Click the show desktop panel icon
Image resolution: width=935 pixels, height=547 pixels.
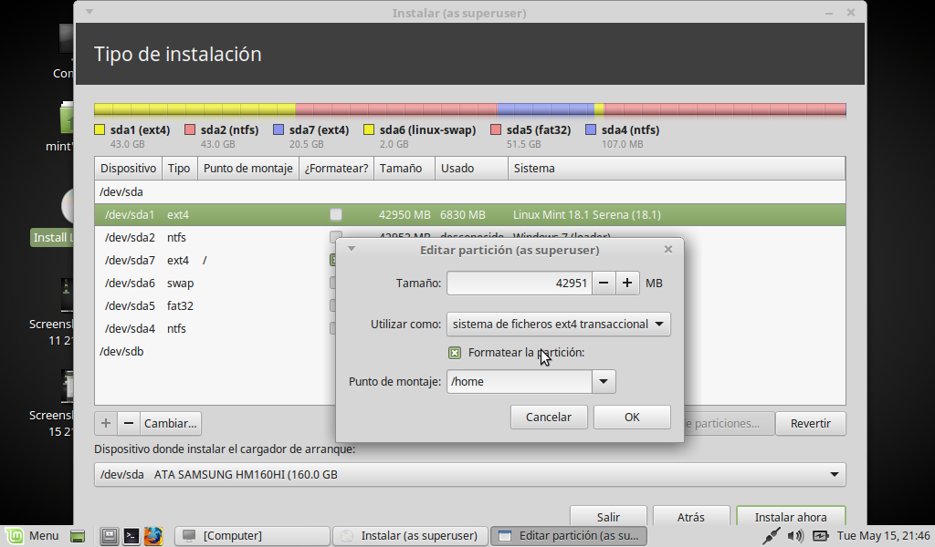[78, 536]
